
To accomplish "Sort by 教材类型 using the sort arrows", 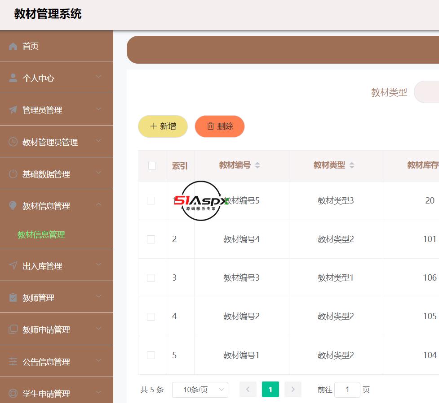I will click(352, 165).
